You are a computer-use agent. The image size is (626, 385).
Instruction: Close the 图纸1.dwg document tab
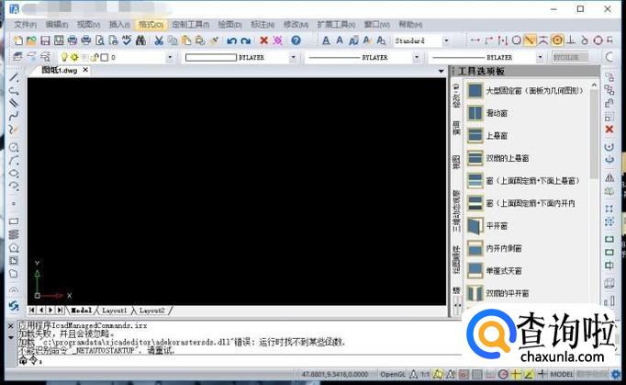coord(86,70)
